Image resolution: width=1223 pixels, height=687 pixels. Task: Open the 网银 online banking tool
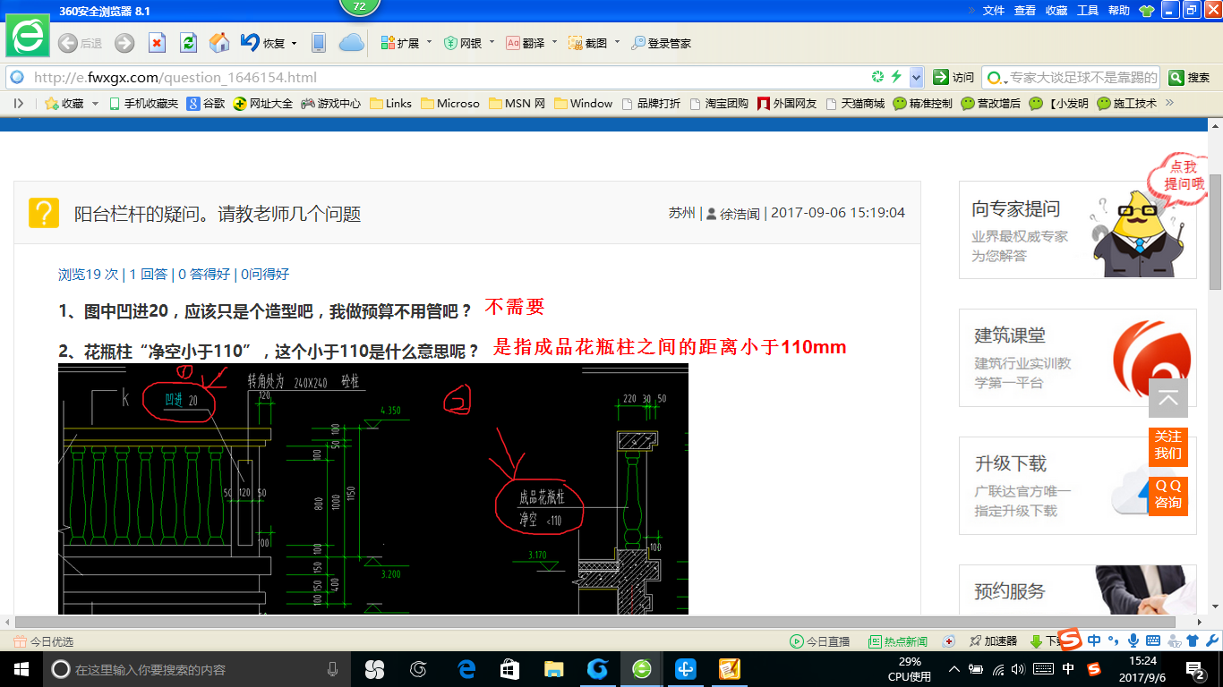point(463,43)
